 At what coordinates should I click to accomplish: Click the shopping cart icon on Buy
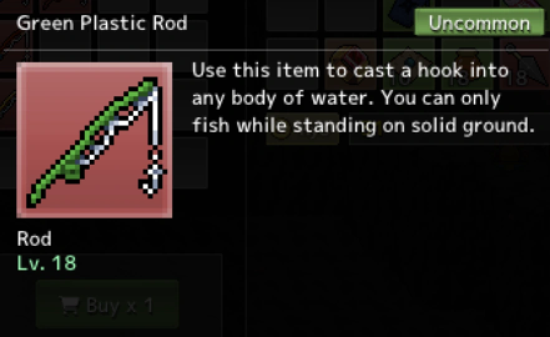(69, 305)
